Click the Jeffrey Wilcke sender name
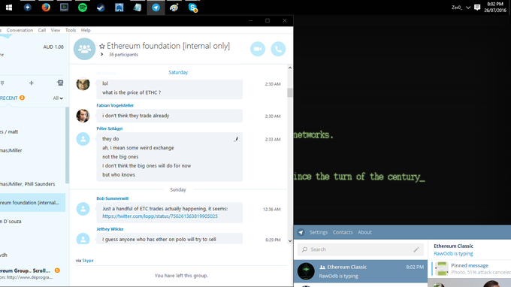 [110, 229]
